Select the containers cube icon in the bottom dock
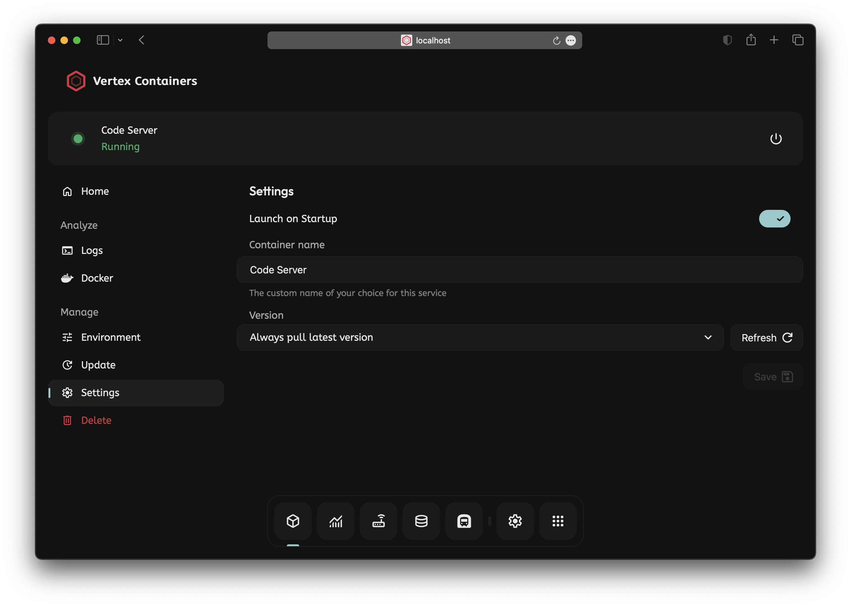Image resolution: width=851 pixels, height=606 pixels. point(293,521)
